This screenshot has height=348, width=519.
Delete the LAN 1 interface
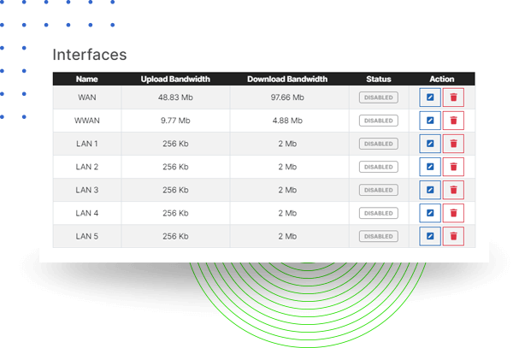point(453,144)
